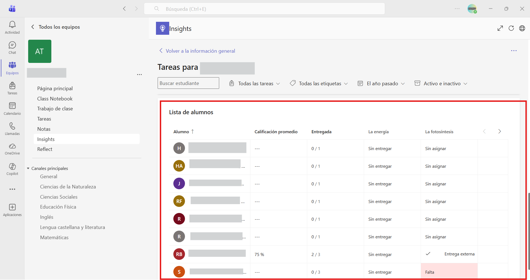The width and height of the screenshot is (530, 280).
Task: Expand the Insights tab to full view
Action: pyautogui.click(x=500, y=28)
